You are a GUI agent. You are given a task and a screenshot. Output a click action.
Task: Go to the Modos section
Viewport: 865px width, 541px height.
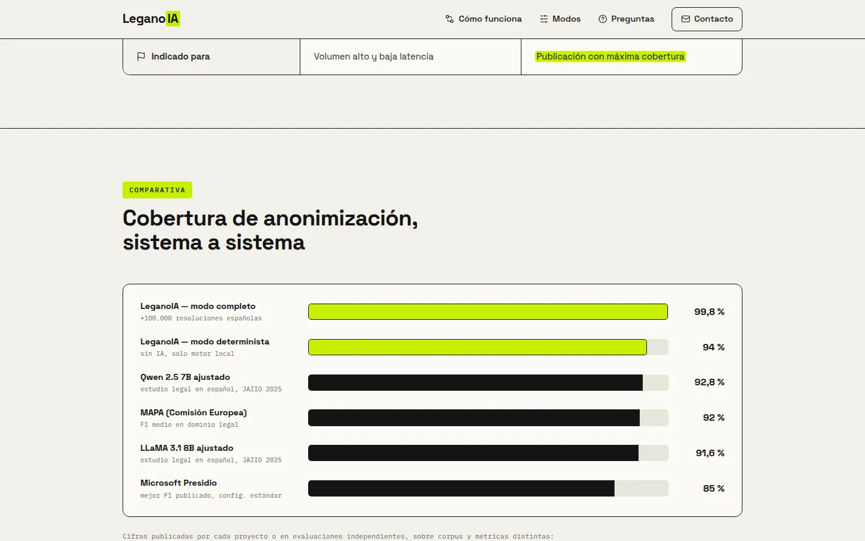(560, 19)
